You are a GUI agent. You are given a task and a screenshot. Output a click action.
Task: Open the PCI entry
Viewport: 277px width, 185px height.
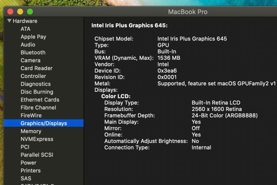[x=25, y=147]
